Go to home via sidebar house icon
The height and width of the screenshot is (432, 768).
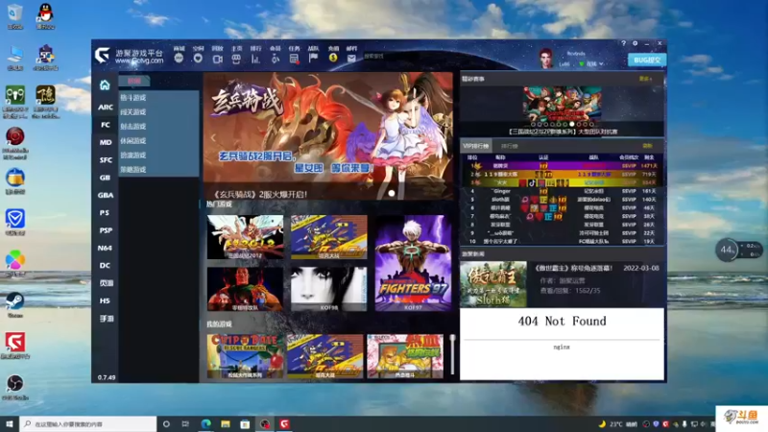pos(105,85)
